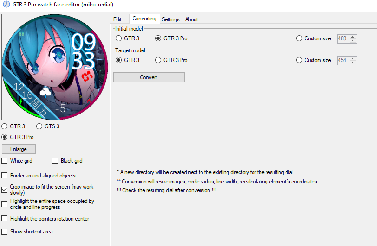Viewport: 377px width, 246px height.
Task: Select GTR 3 as target model
Action: [x=127, y=60]
